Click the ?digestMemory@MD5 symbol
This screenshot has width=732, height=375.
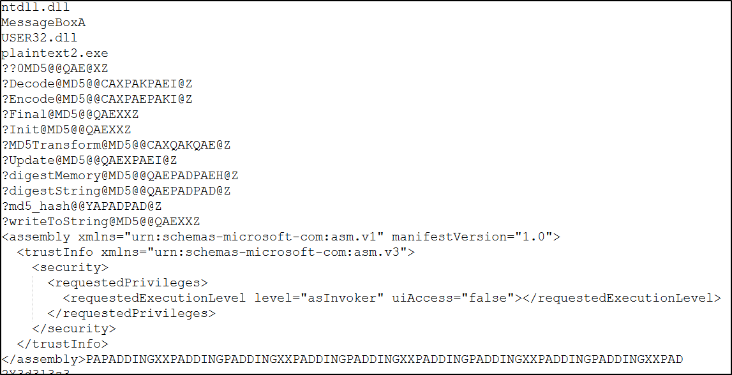click(119, 176)
